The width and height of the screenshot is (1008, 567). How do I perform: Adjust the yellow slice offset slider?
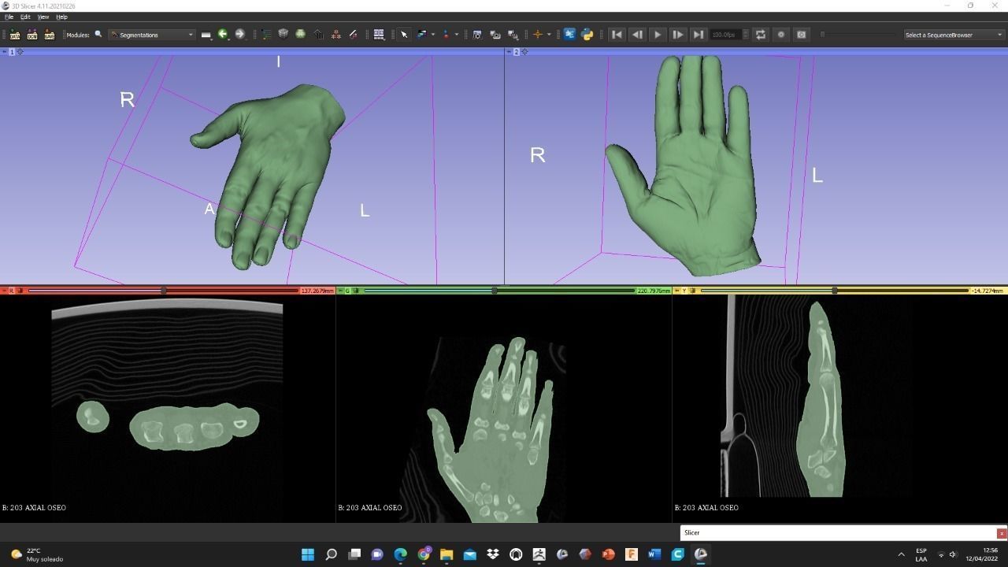point(835,291)
